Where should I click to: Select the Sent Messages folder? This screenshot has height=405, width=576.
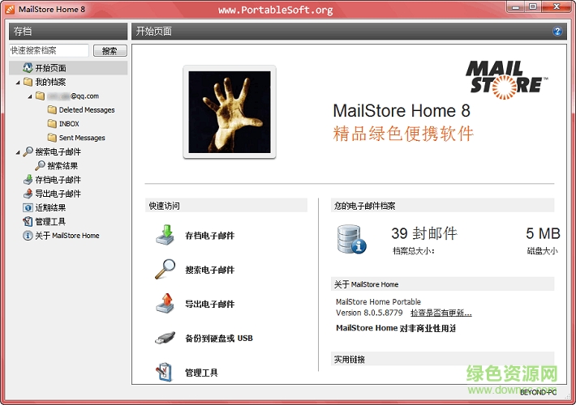point(81,138)
